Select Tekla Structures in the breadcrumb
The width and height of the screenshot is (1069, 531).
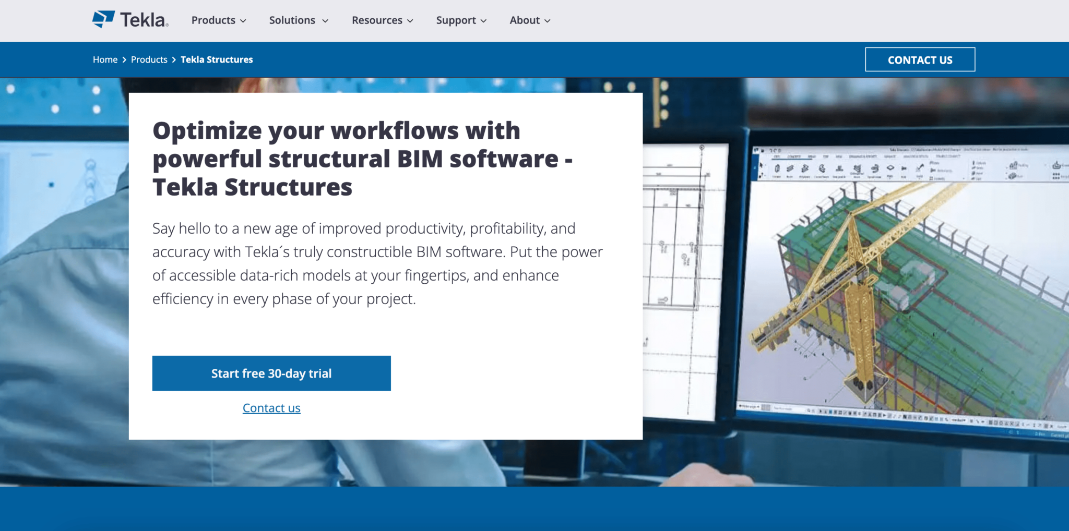(x=217, y=59)
